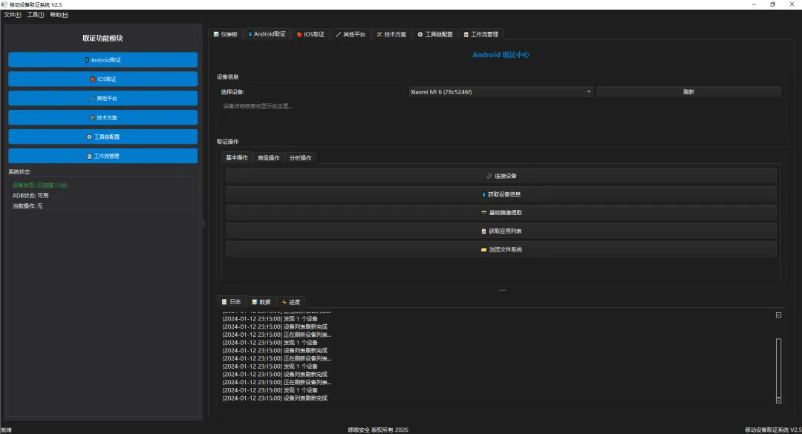Viewport: 802px width, 434px height.
Task: Click the red apple icon of iOS取证 tab
Action: click(299, 34)
